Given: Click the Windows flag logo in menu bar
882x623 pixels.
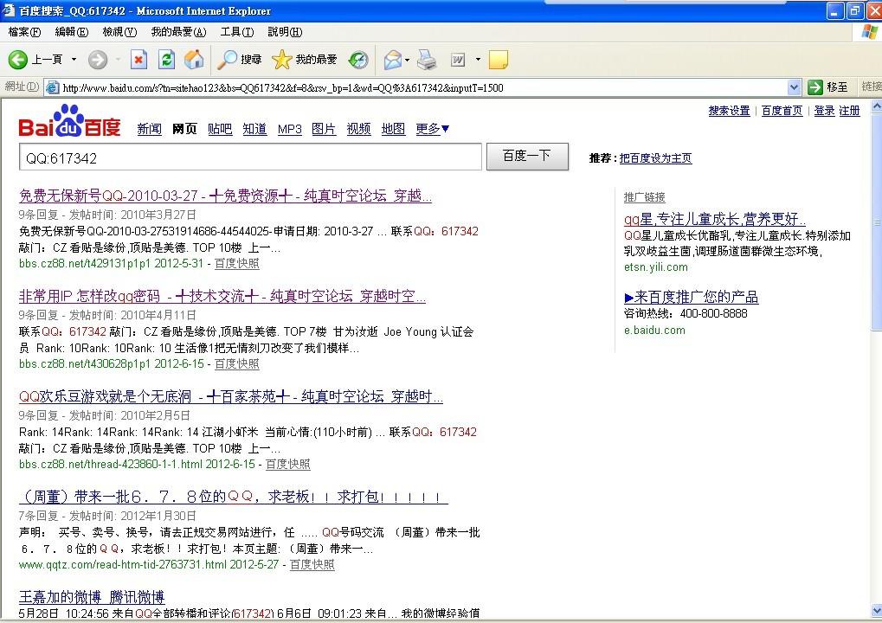Looking at the screenshot, I should coord(871,32).
